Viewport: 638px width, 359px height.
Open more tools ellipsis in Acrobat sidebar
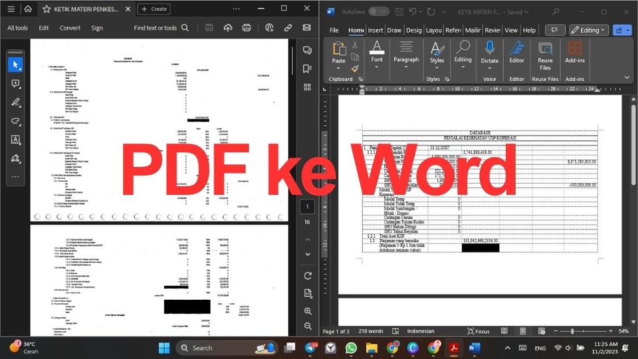pos(15,177)
